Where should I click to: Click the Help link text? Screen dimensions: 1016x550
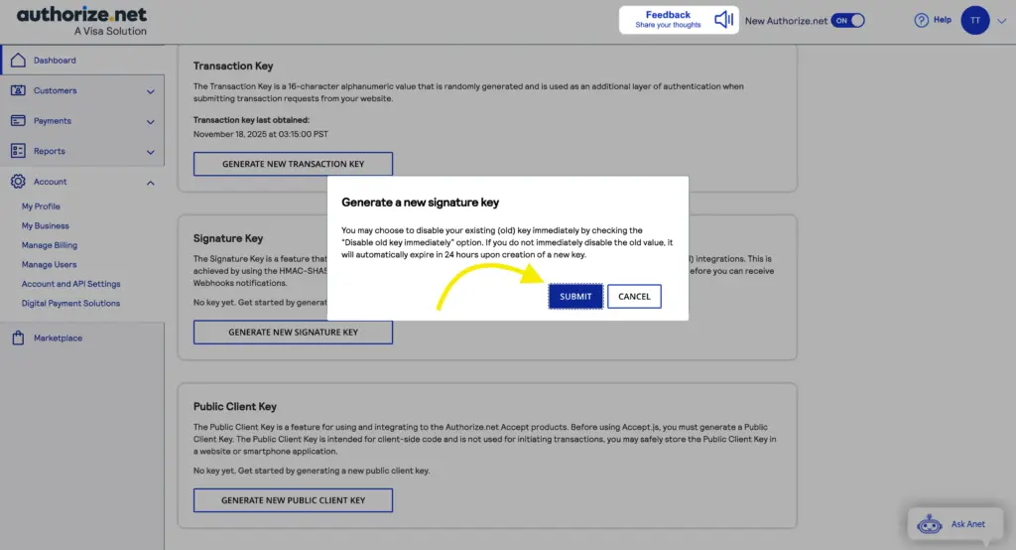click(x=943, y=20)
